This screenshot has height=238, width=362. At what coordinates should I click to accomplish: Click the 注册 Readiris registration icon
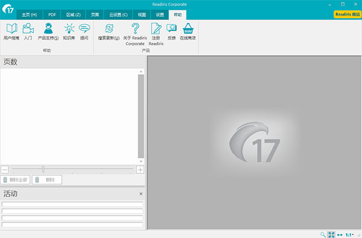(x=156, y=34)
